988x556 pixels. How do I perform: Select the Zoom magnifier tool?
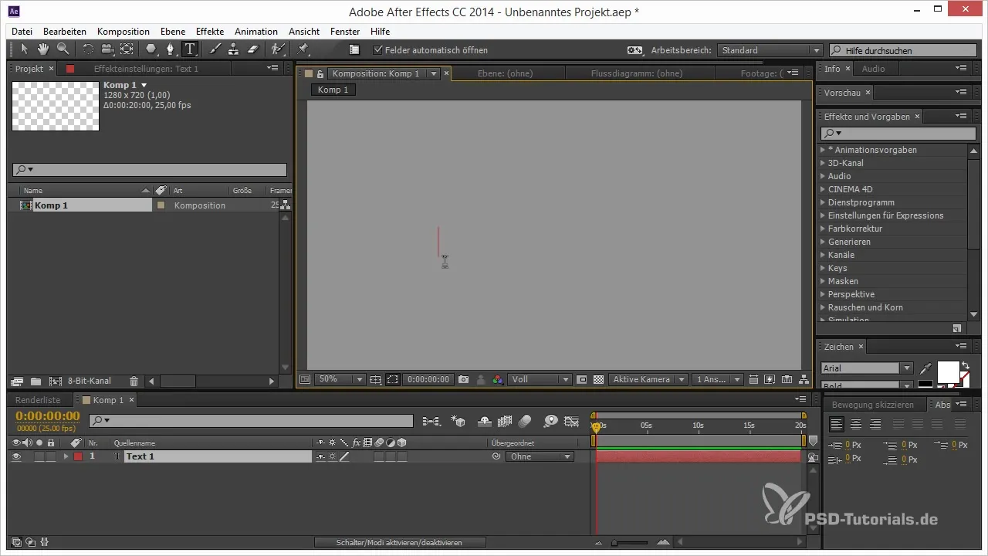pyautogui.click(x=62, y=49)
